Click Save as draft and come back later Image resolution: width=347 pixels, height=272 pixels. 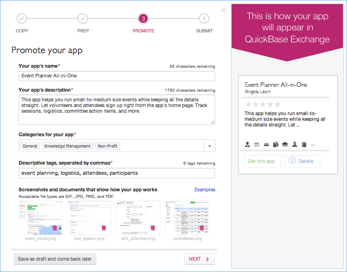point(55,259)
